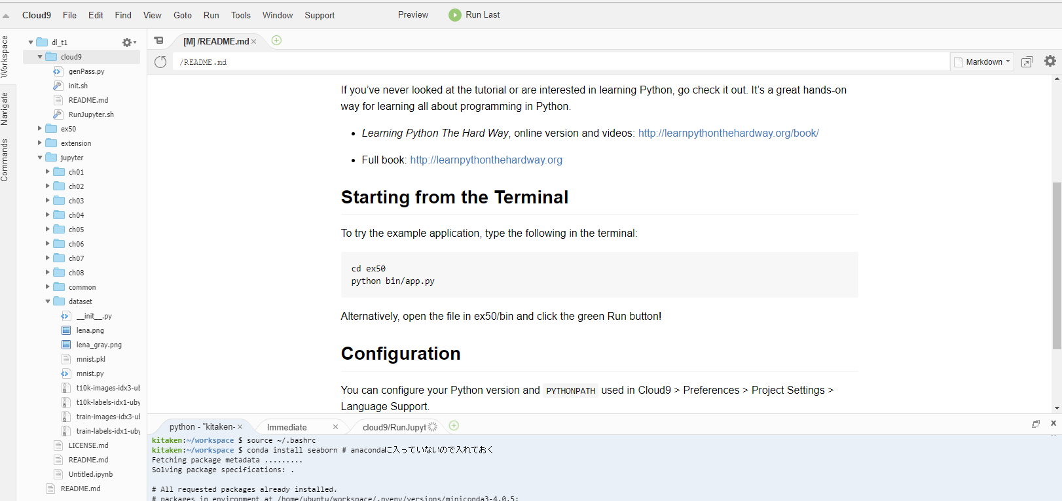This screenshot has height=501, width=1062.
Task: Pop out preview into new window
Action: (1027, 62)
